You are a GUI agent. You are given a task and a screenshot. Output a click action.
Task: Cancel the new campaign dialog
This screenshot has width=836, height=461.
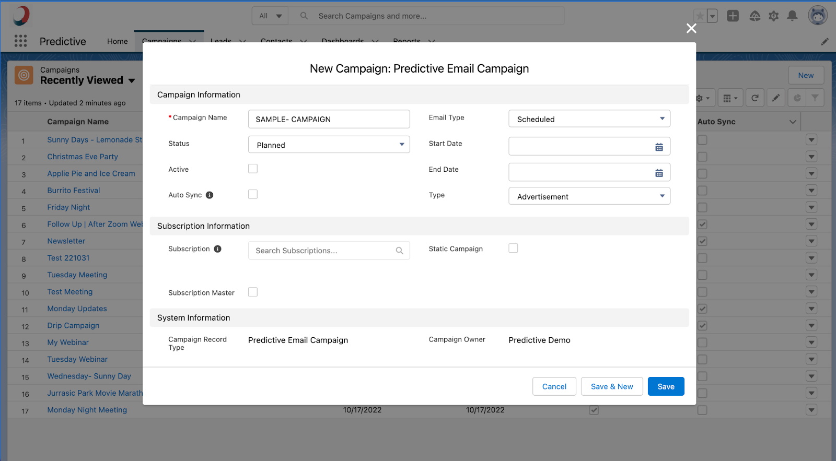554,386
